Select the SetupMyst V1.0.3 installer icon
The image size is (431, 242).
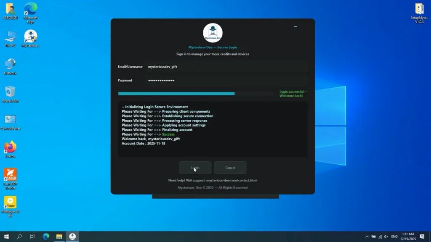pyautogui.click(x=419, y=10)
